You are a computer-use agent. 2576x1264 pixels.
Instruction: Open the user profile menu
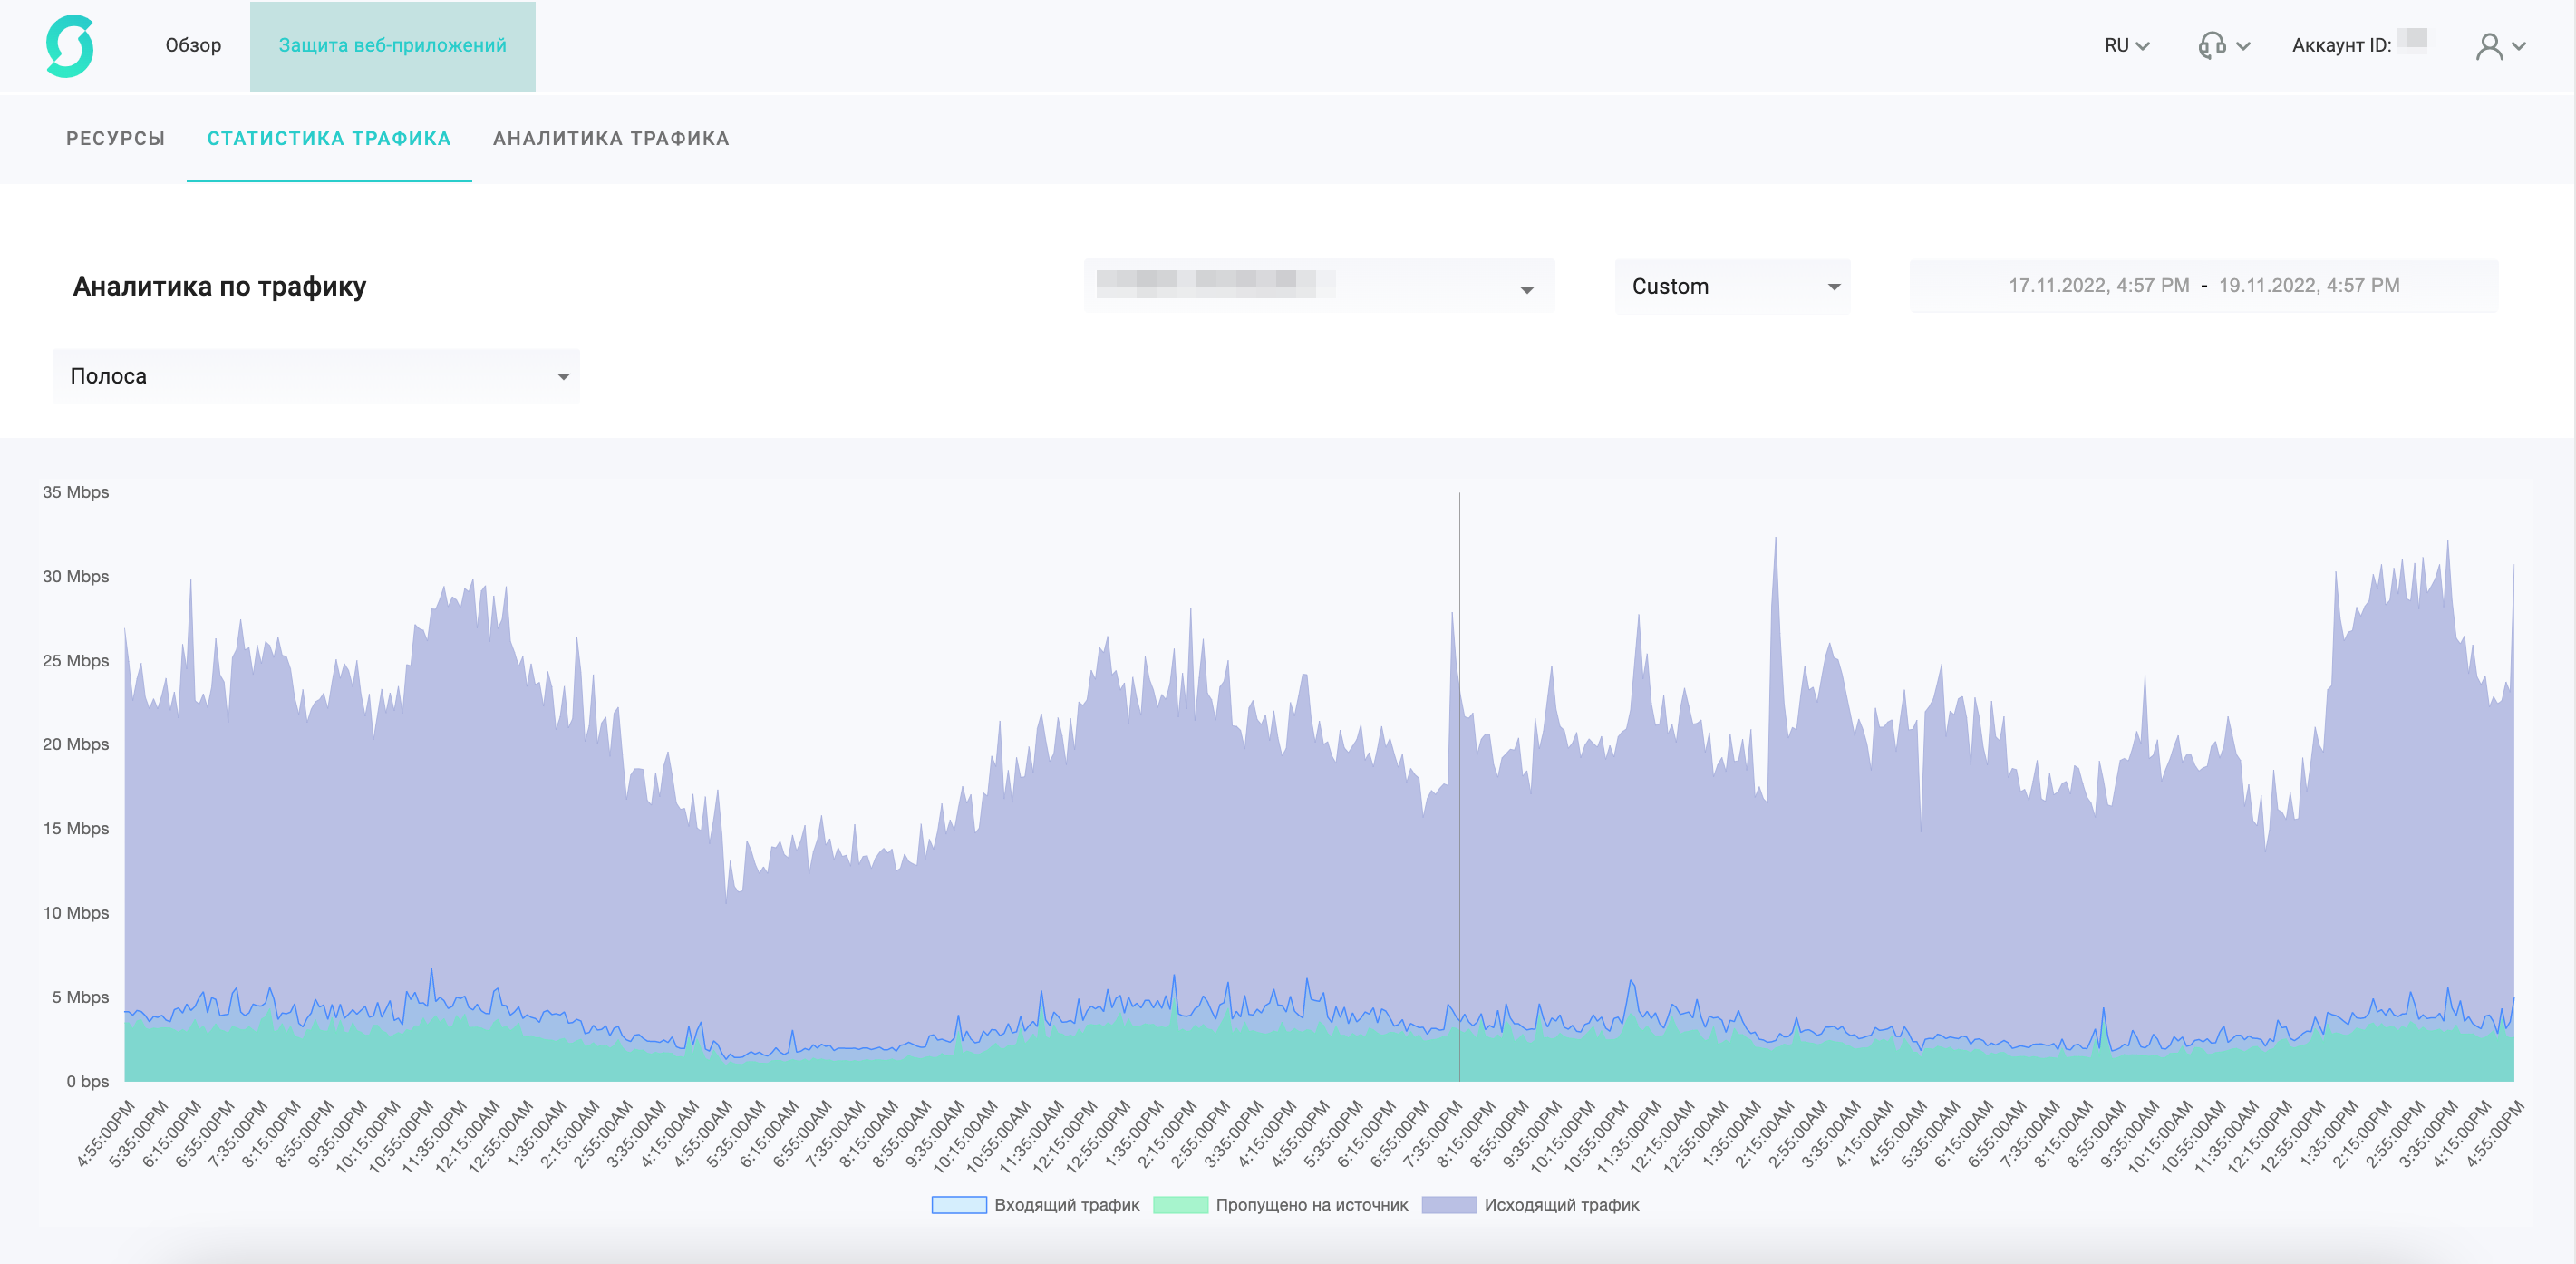pyautogui.click(x=2500, y=46)
